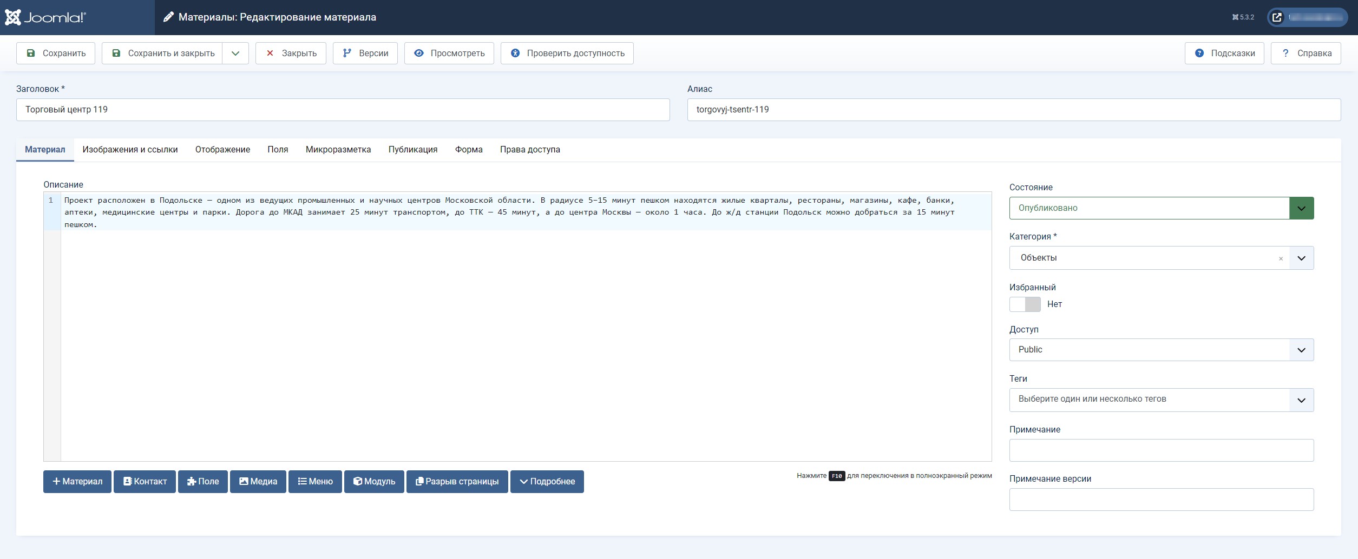Toggle the Featured switch
Viewport: 1358px width, 559px height.
tap(1025, 304)
